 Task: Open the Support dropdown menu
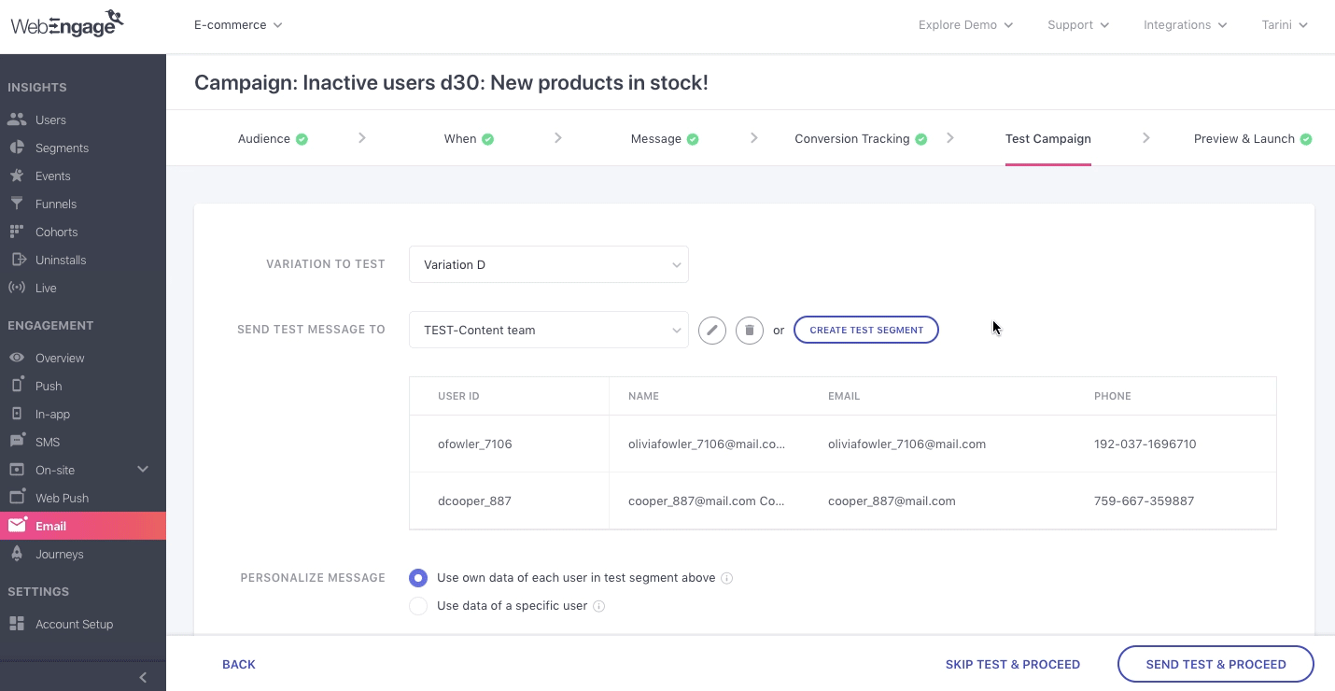coord(1078,25)
